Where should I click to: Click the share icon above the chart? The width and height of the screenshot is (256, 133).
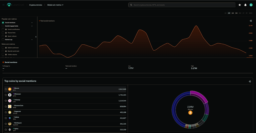pos(251,21)
